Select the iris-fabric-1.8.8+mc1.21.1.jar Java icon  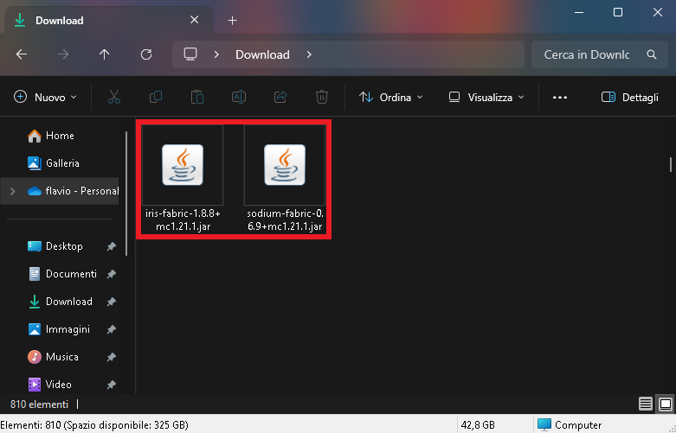click(x=183, y=165)
